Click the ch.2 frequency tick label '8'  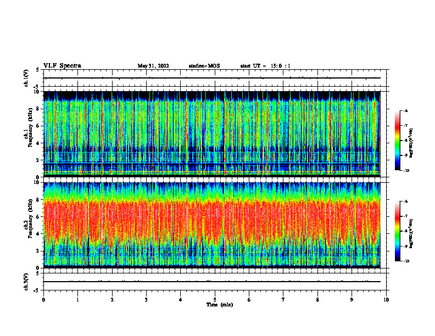pyautogui.click(x=38, y=200)
